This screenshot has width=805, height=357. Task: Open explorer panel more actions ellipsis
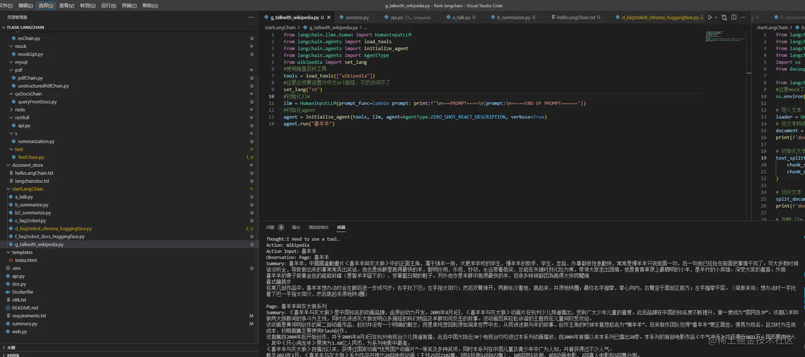point(251,17)
